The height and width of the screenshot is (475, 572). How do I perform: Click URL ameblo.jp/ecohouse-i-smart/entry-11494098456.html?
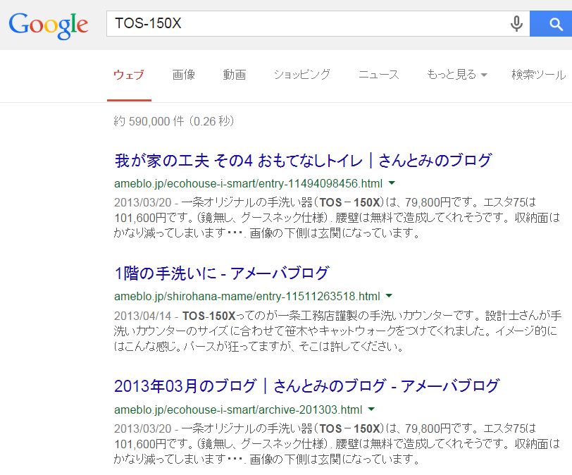(249, 183)
